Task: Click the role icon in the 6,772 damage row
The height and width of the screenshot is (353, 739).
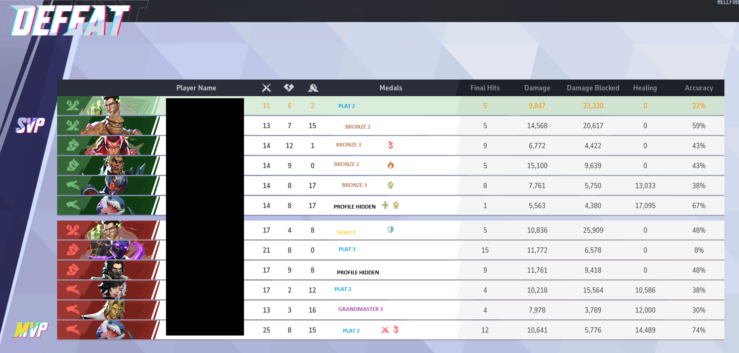Action: (73, 145)
